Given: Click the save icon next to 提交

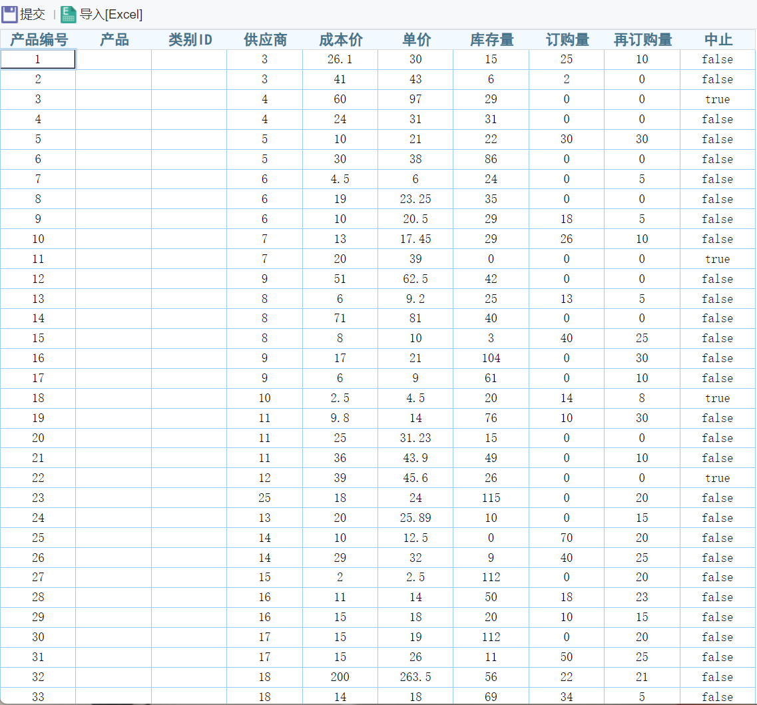Looking at the screenshot, I should (x=10, y=13).
